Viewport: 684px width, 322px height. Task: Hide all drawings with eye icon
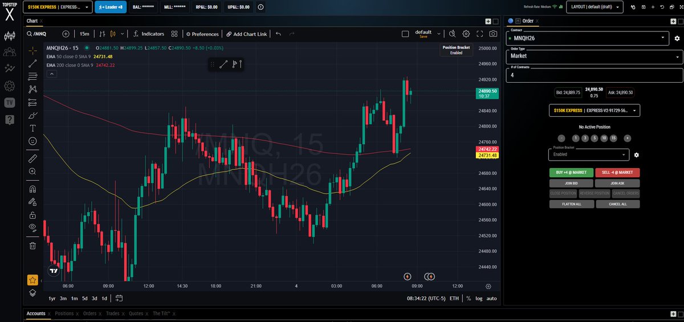click(32, 228)
